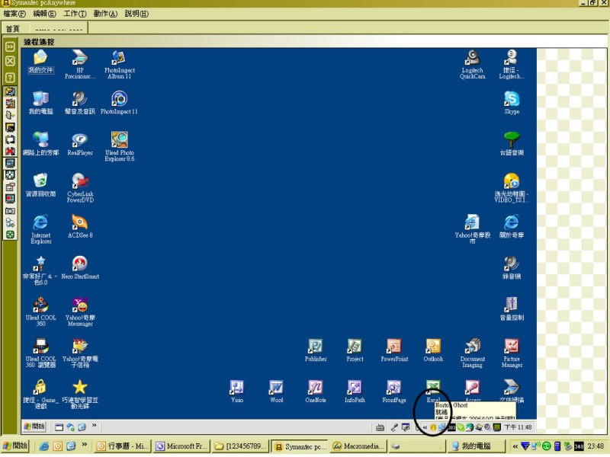This screenshot has width=610, height=457.
Task: Select the Word desktop shortcut
Action: click(276, 391)
